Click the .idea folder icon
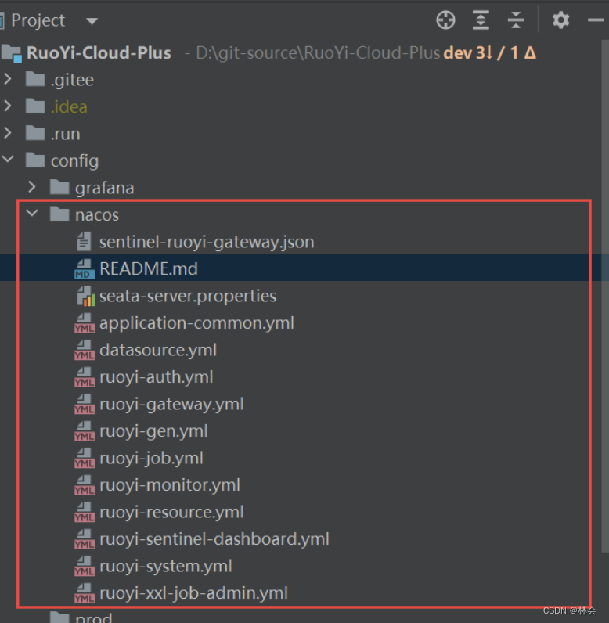Viewport: 609px width, 623px height. pyautogui.click(x=35, y=106)
